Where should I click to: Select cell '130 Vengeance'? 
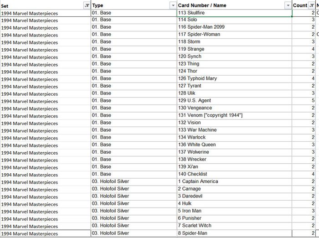click(x=234, y=108)
